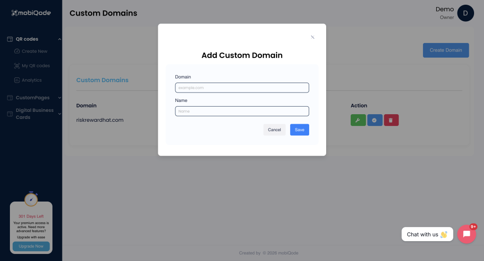Viewport: 484px width, 261px height.
Task: Click the CustomPages icon
Action: [x=10, y=98]
